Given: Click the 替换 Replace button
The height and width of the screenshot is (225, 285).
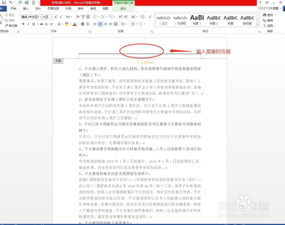Looking at the screenshot, I should point(268,21).
